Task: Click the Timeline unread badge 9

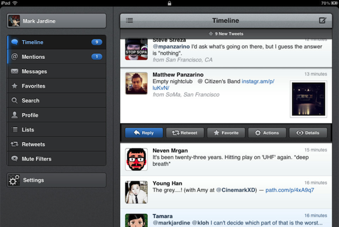Action: (97, 42)
